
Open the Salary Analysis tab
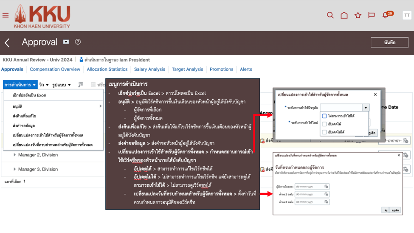click(x=149, y=69)
